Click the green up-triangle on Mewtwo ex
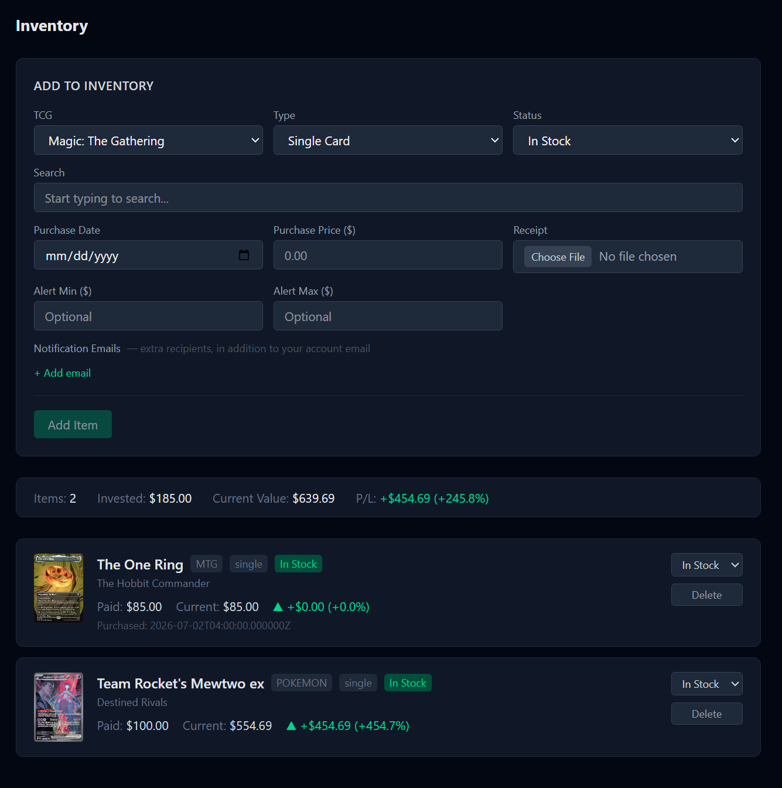This screenshot has height=788, width=782. [x=291, y=725]
